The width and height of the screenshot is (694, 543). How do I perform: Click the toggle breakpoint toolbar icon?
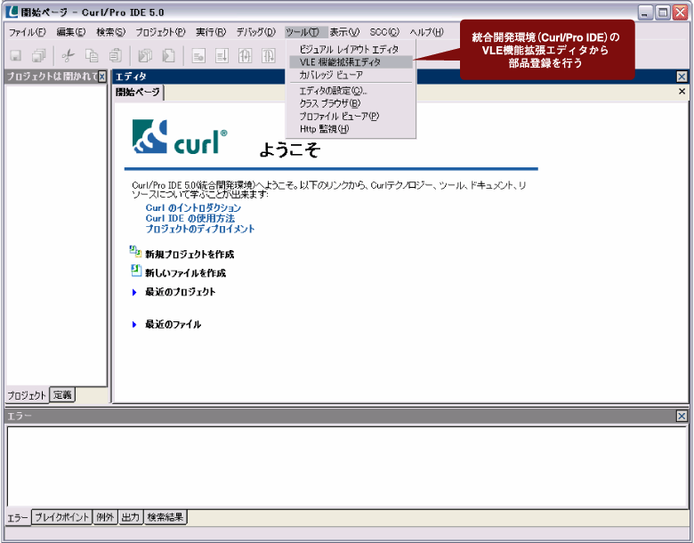[198, 56]
